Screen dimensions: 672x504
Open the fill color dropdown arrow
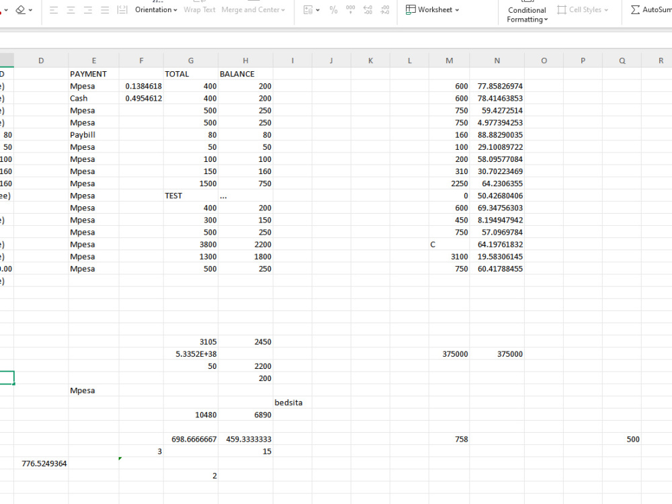point(30,10)
